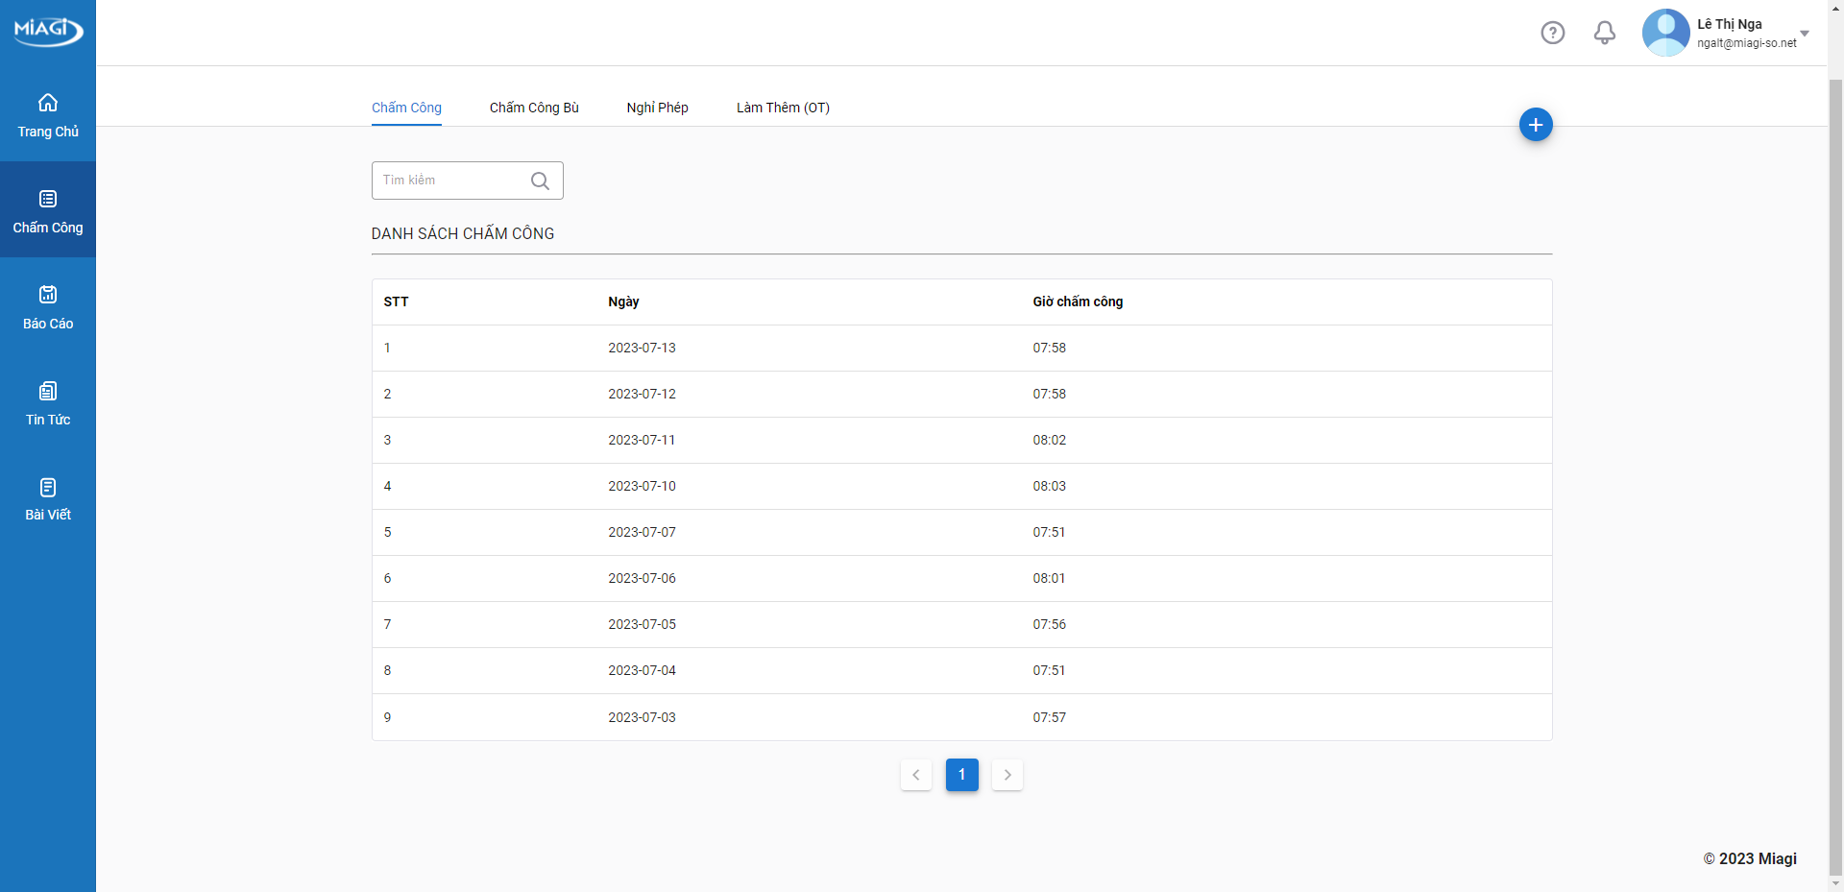Switch to Nghỉ Phép tab
1844x892 pixels.
tap(657, 108)
